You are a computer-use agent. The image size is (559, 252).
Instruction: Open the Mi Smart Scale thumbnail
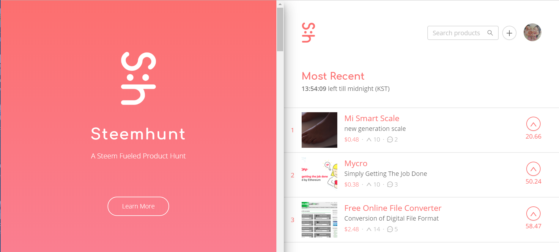pyautogui.click(x=319, y=130)
